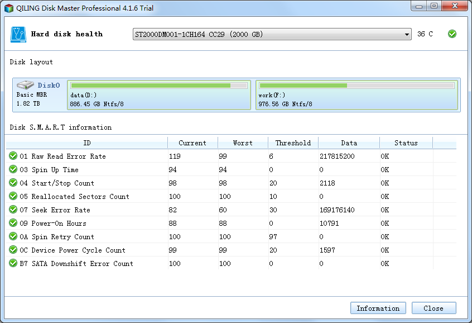Click the '1.82 TB' disk size label

coord(28,103)
